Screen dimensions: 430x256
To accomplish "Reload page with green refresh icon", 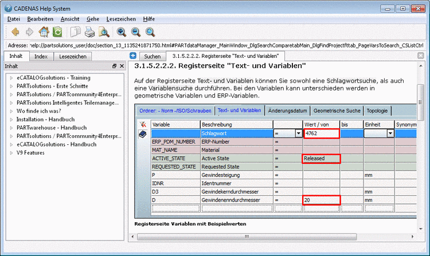I will [x=57, y=32].
